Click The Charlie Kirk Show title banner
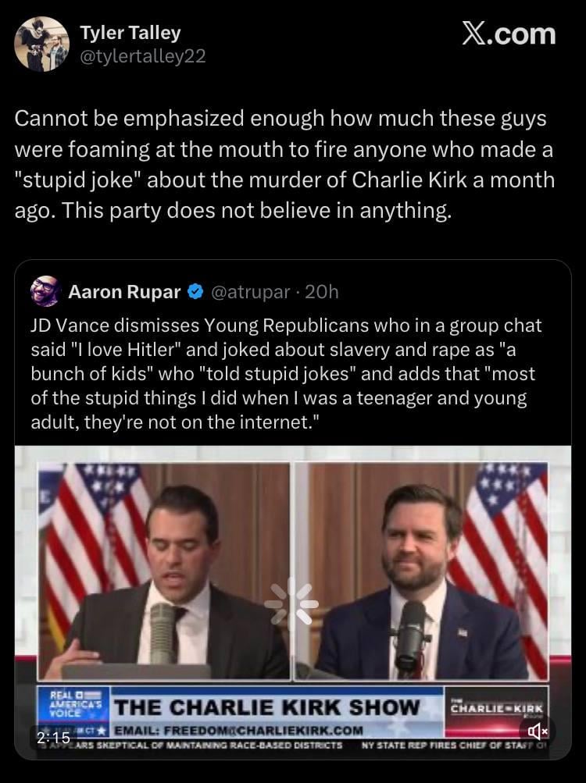 coord(267,707)
